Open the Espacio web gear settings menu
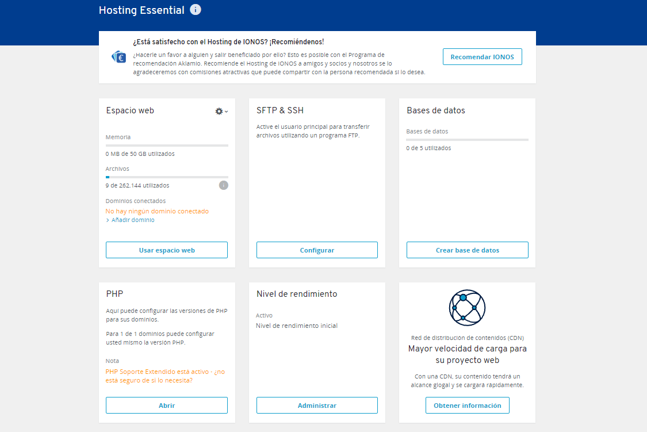This screenshot has width=647, height=432. 221,111
